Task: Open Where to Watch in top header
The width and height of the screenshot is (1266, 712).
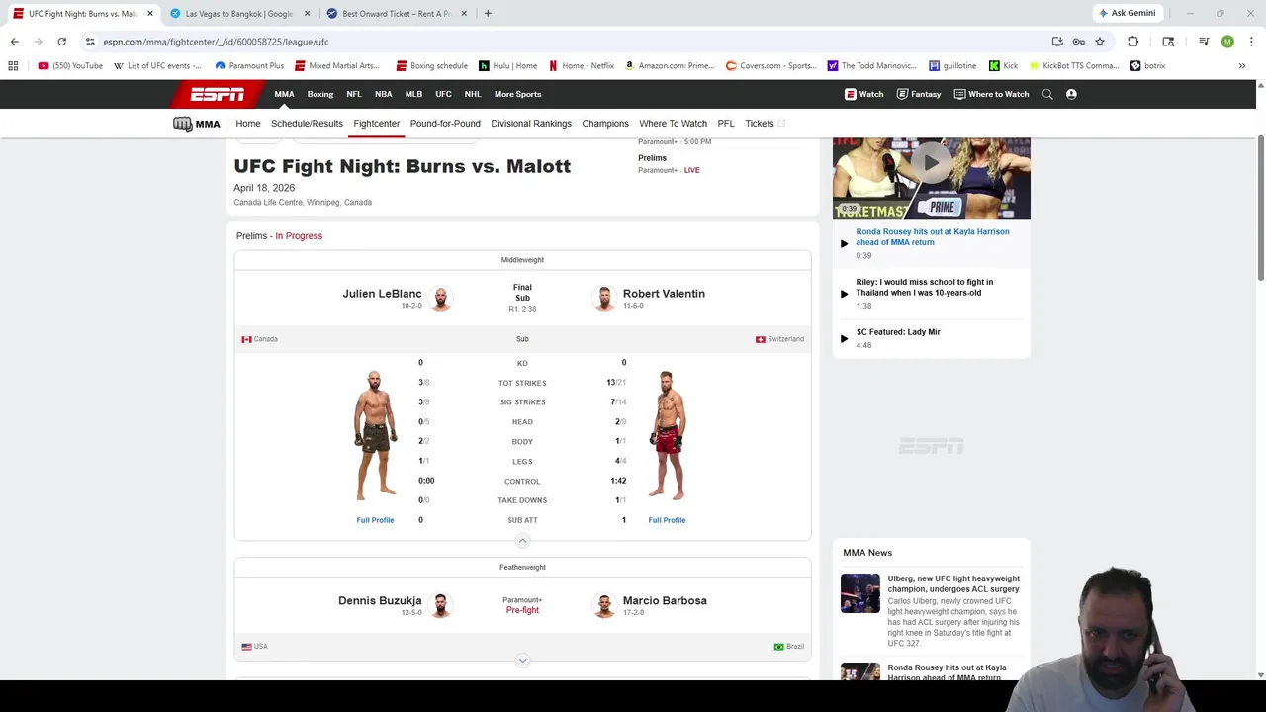Action: tap(991, 94)
